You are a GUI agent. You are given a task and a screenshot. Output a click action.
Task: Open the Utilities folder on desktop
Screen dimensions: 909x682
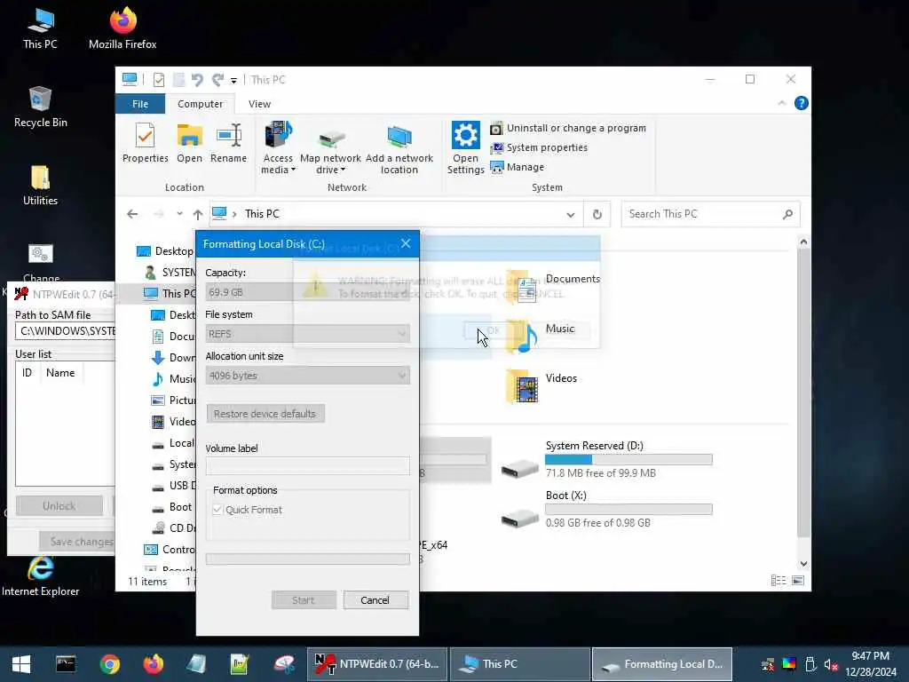point(40,186)
